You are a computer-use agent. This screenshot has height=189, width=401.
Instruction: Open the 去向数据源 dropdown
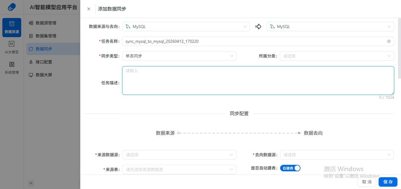(x=337, y=155)
